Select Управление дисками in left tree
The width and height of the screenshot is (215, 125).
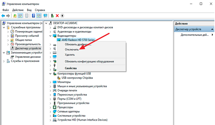coord(28,57)
